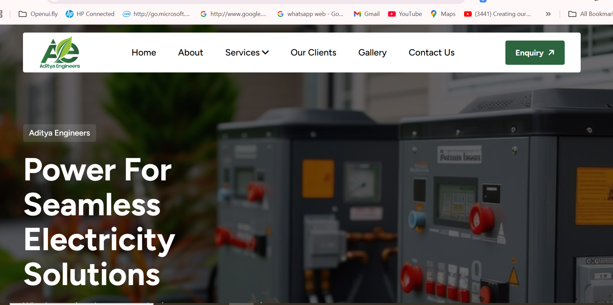The width and height of the screenshot is (613, 305).
Task: Expand the Services dropdown menu
Action: 247,52
